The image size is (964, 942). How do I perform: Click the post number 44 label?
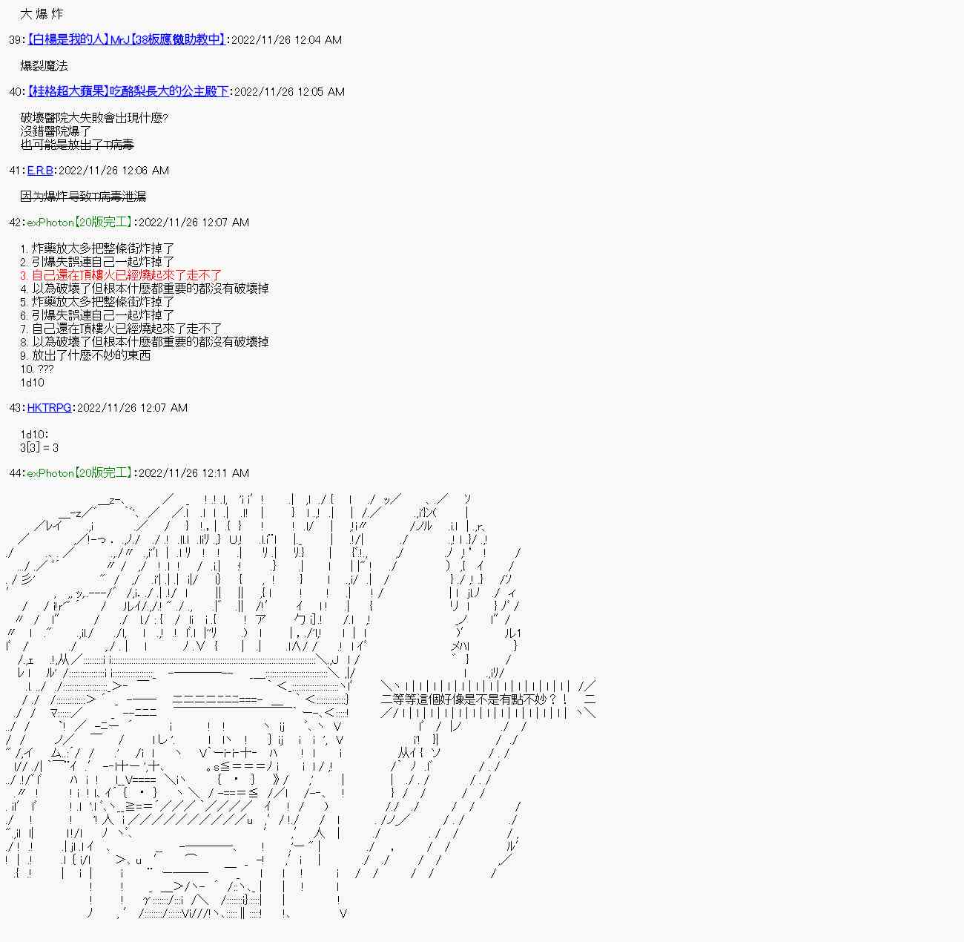coord(15,473)
